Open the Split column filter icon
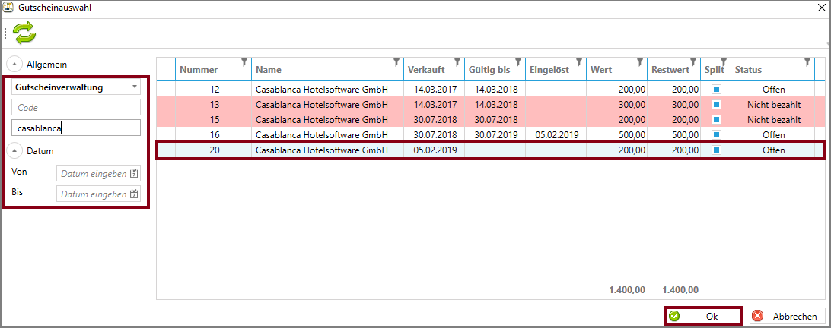 (x=724, y=62)
